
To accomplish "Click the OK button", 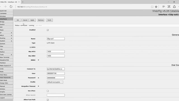I will (x=18, y=20).
